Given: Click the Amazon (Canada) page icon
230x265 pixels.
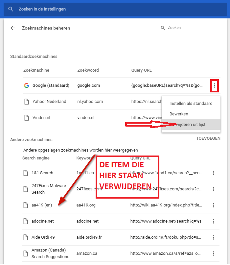Looking at the screenshot, I should 26,253.
